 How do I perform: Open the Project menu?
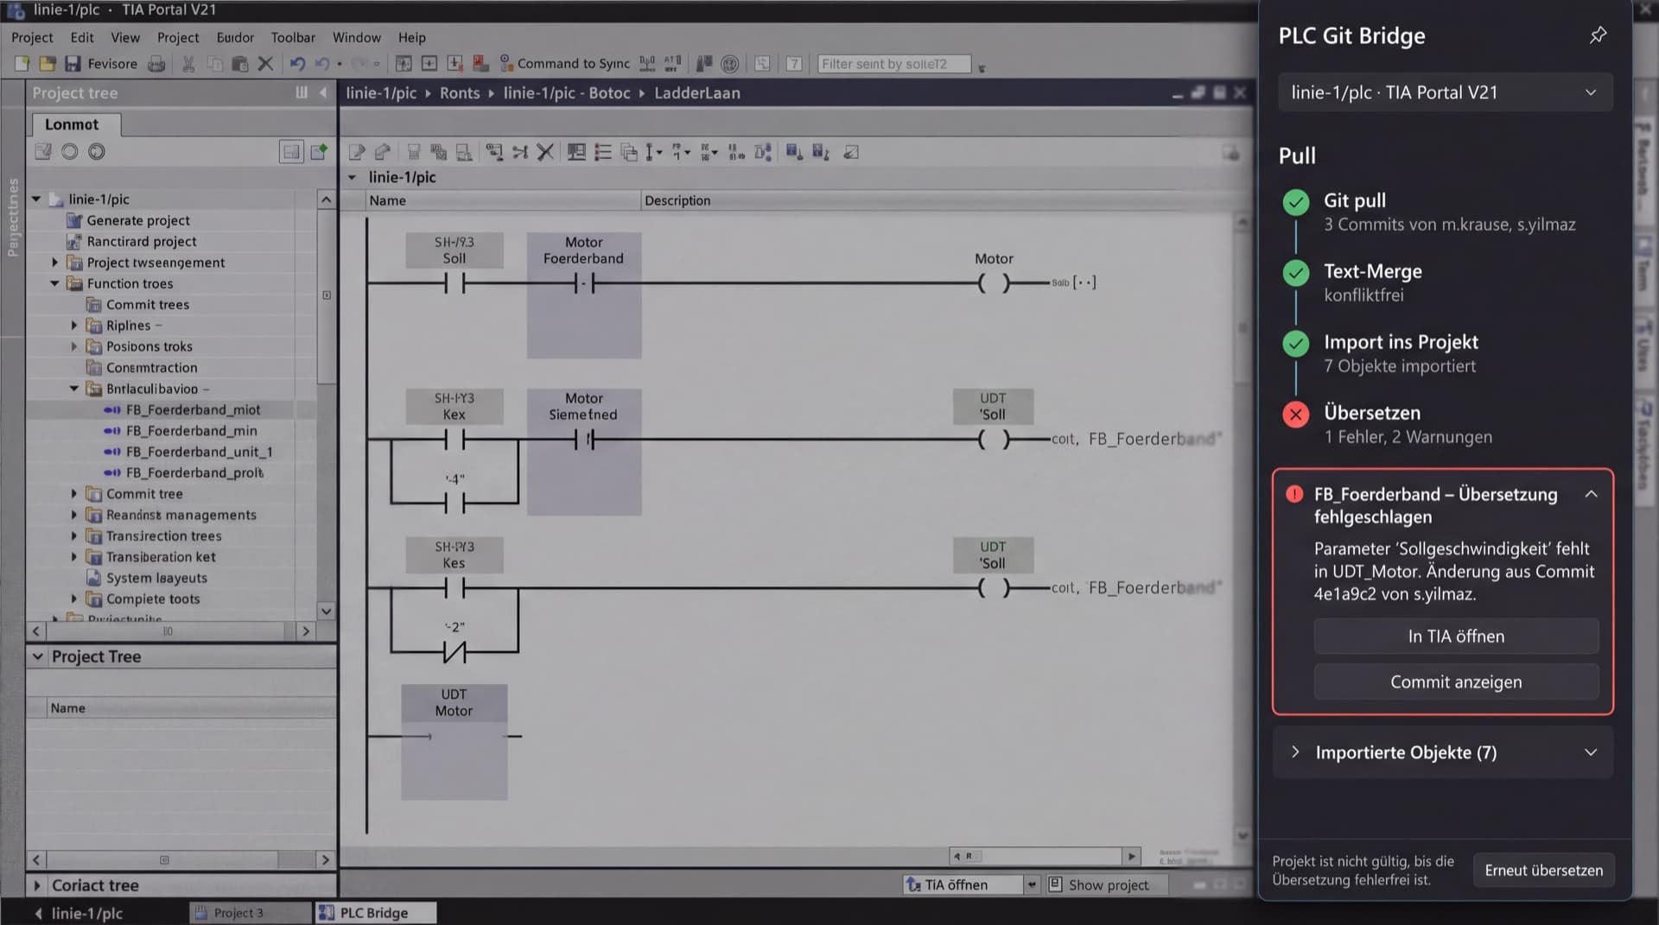pos(32,37)
